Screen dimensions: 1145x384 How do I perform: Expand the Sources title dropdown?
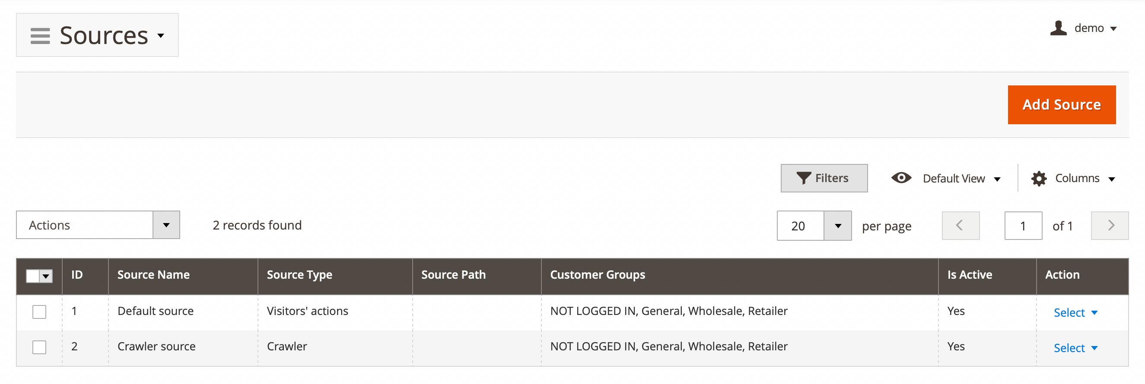coord(161,35)
